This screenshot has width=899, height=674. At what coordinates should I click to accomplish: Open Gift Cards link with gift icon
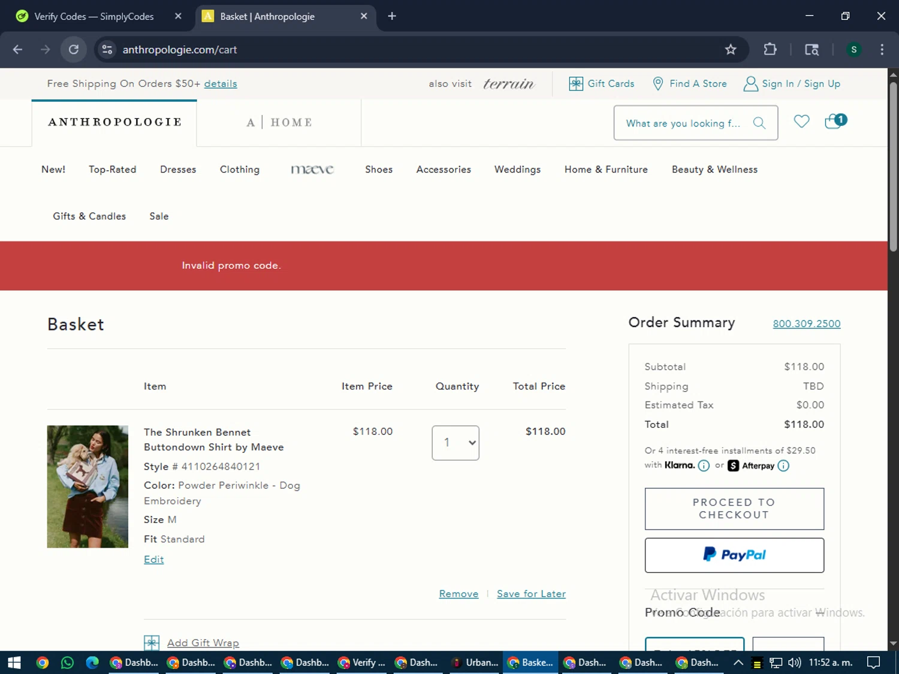coord(601,84)
